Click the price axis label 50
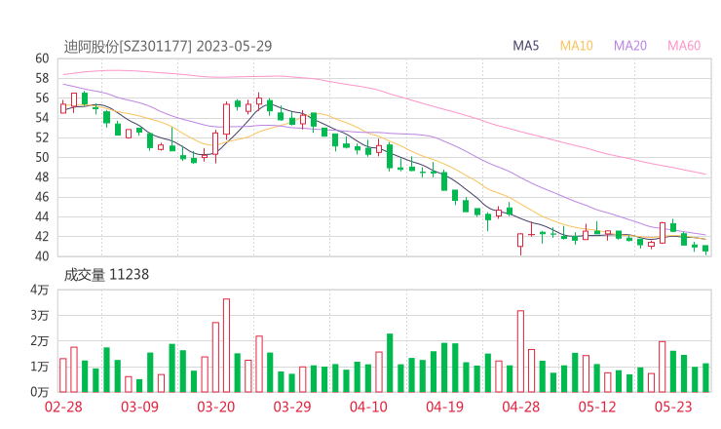Screen dimensions: 721x429 click(42, 157)
